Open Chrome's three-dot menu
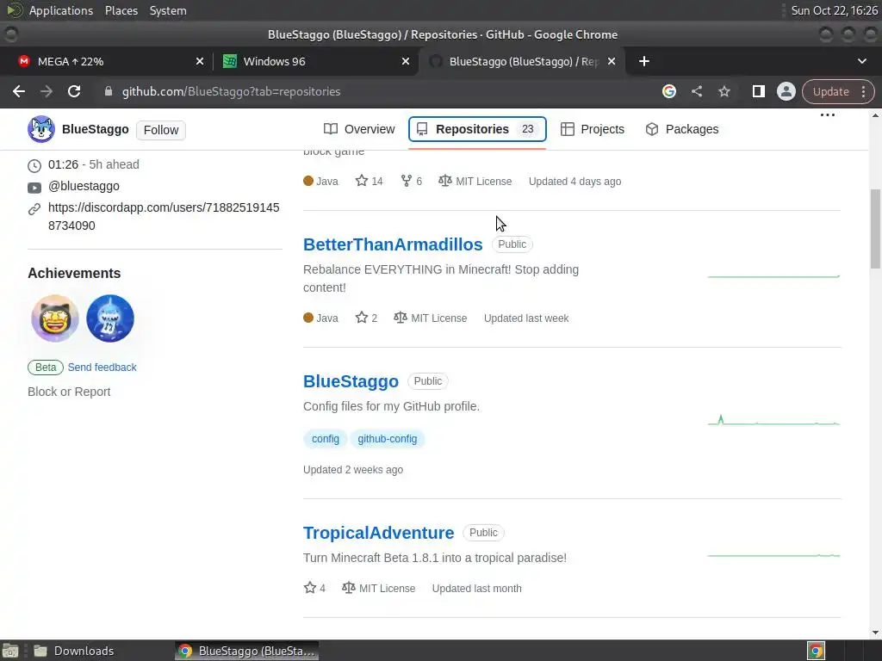 (x=863, y=91)
